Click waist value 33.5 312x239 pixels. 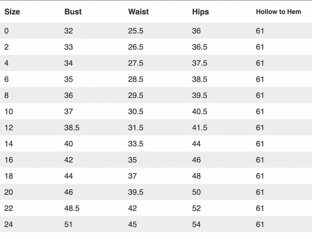pos(136,144)
